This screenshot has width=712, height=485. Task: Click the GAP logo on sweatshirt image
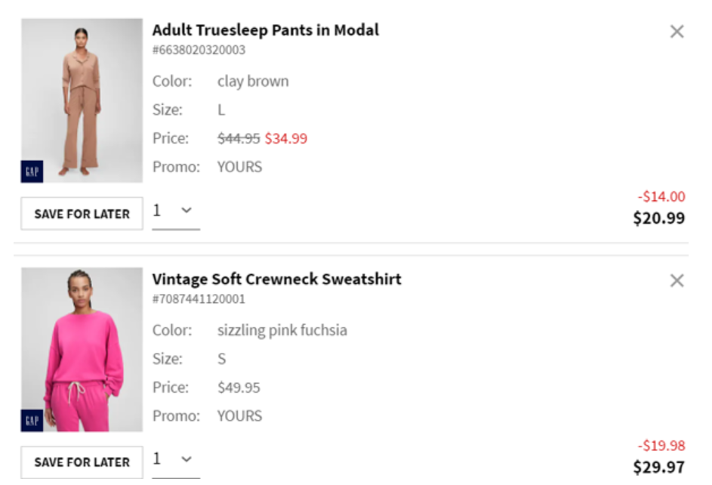click(32, 420)
